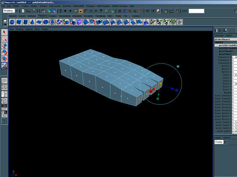This screenshot has width=237, height=177.
Task: Switch to the Custom shelf tab
Action: pos(136,16)
